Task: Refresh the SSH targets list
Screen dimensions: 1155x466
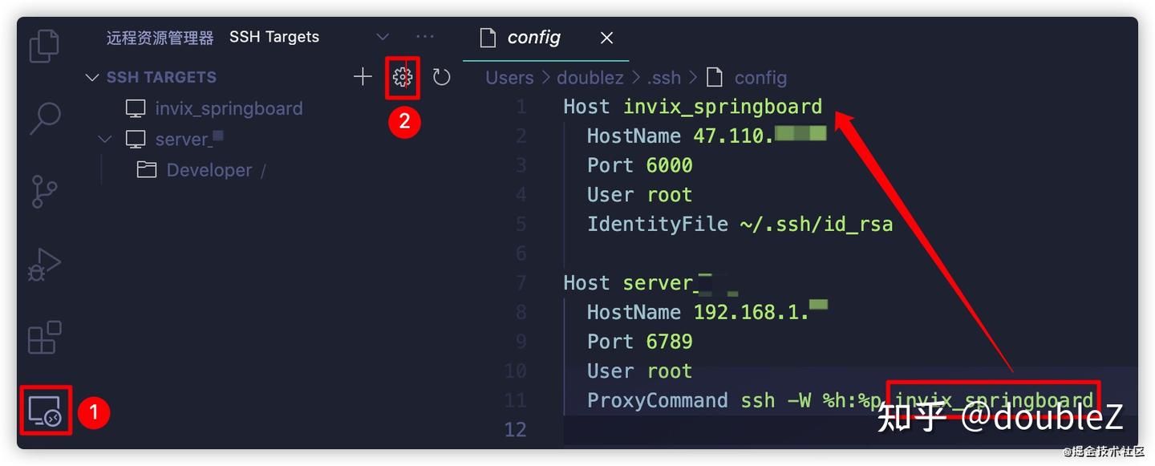Action: click(441, 76)
